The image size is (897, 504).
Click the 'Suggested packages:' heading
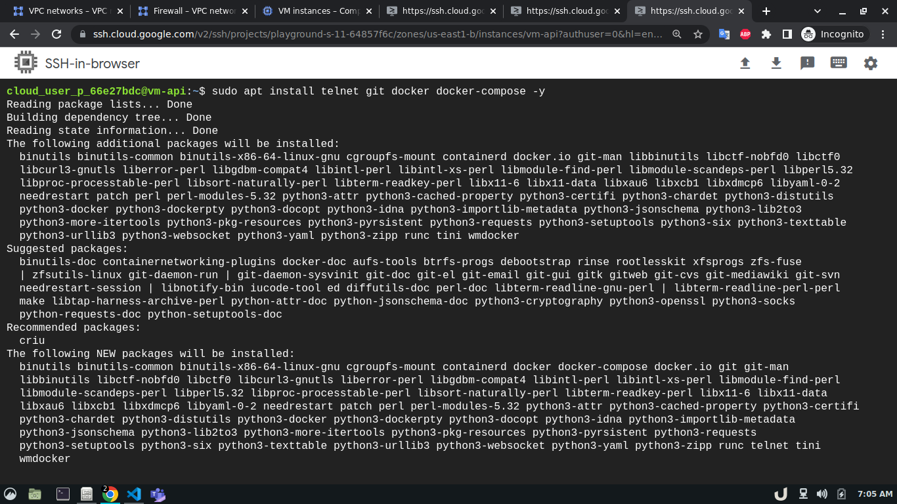[x=67, y=249]
